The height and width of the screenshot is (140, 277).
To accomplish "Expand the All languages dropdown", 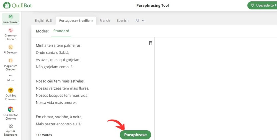I will click(140, 21).
